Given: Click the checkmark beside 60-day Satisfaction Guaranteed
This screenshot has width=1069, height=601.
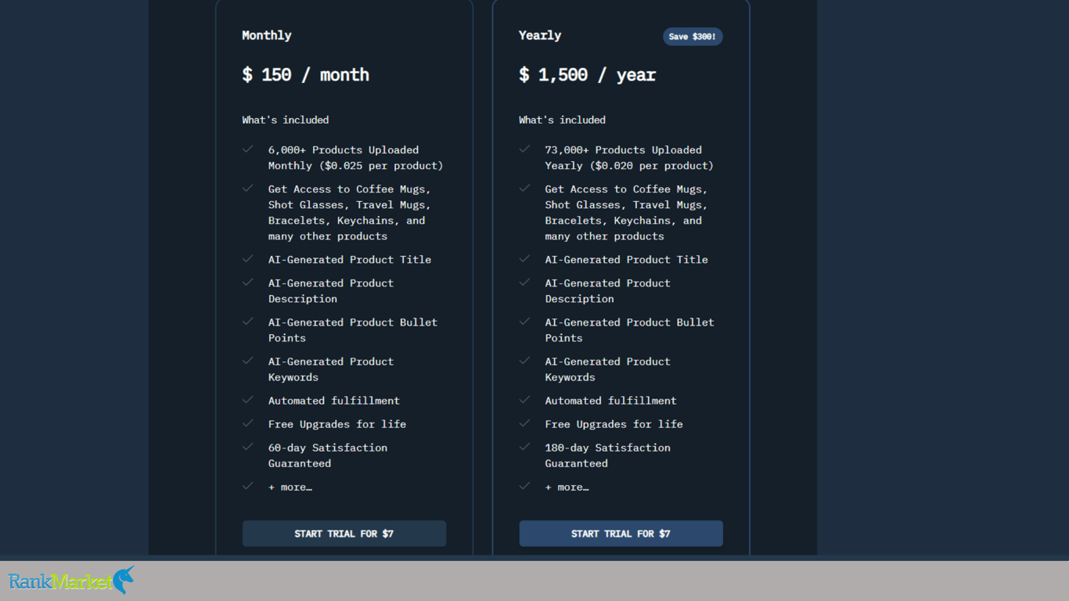Looking at the screenshot, I should coord(248,446).
